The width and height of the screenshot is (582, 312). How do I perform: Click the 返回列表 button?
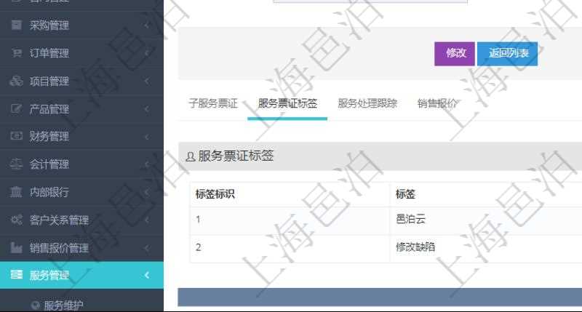pos(507,53)
